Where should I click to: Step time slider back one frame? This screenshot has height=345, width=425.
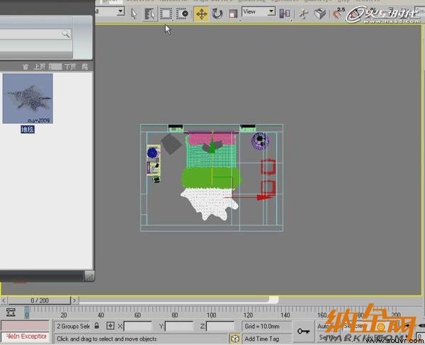(4, 300)
